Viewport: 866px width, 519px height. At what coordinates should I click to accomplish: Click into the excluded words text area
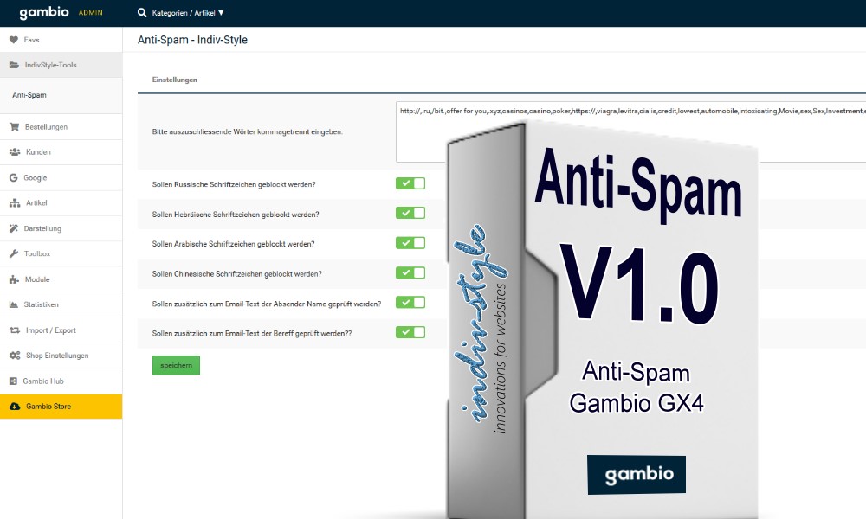(630, 131)
